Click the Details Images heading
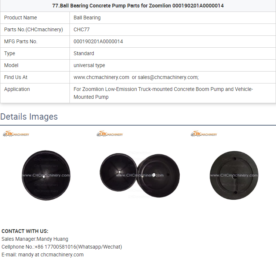 (x=29, y=117)
